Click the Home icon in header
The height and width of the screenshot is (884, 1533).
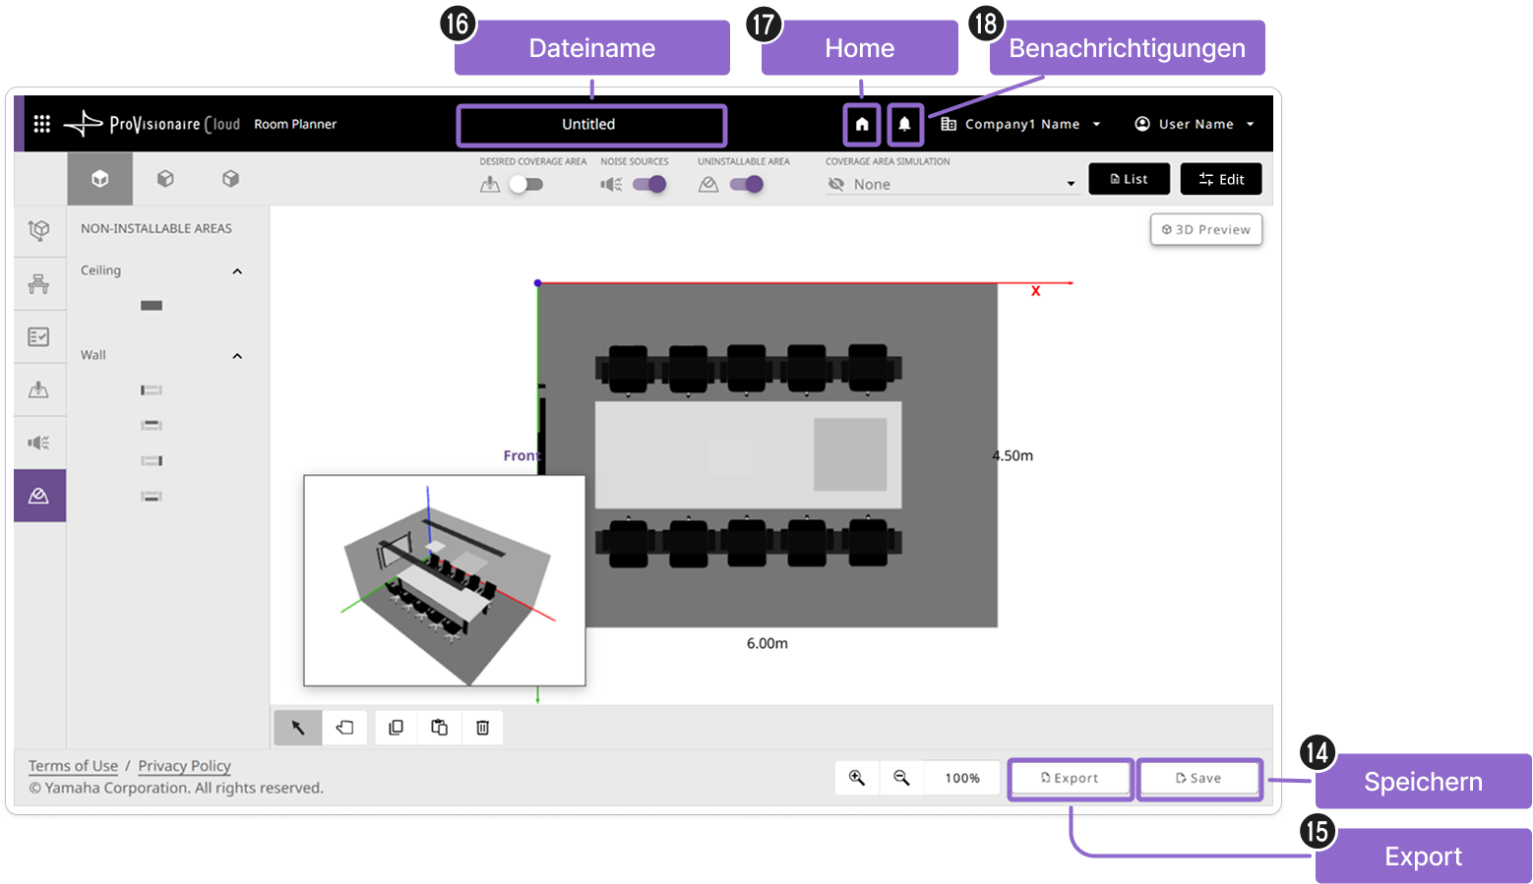[862, 125]
